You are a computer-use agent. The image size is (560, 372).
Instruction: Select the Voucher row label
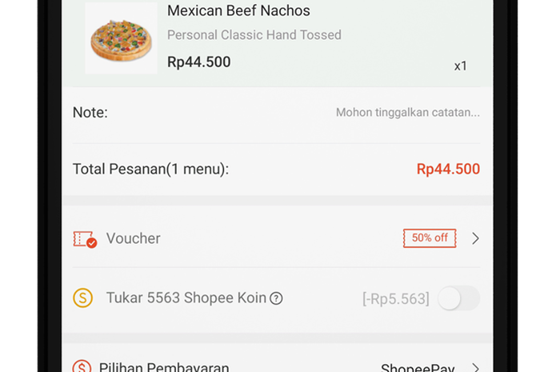click(134, 238)
